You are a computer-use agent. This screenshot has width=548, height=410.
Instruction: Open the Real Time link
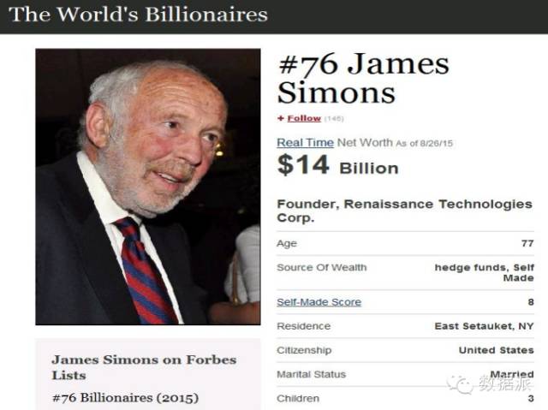[x=305, y=142]
